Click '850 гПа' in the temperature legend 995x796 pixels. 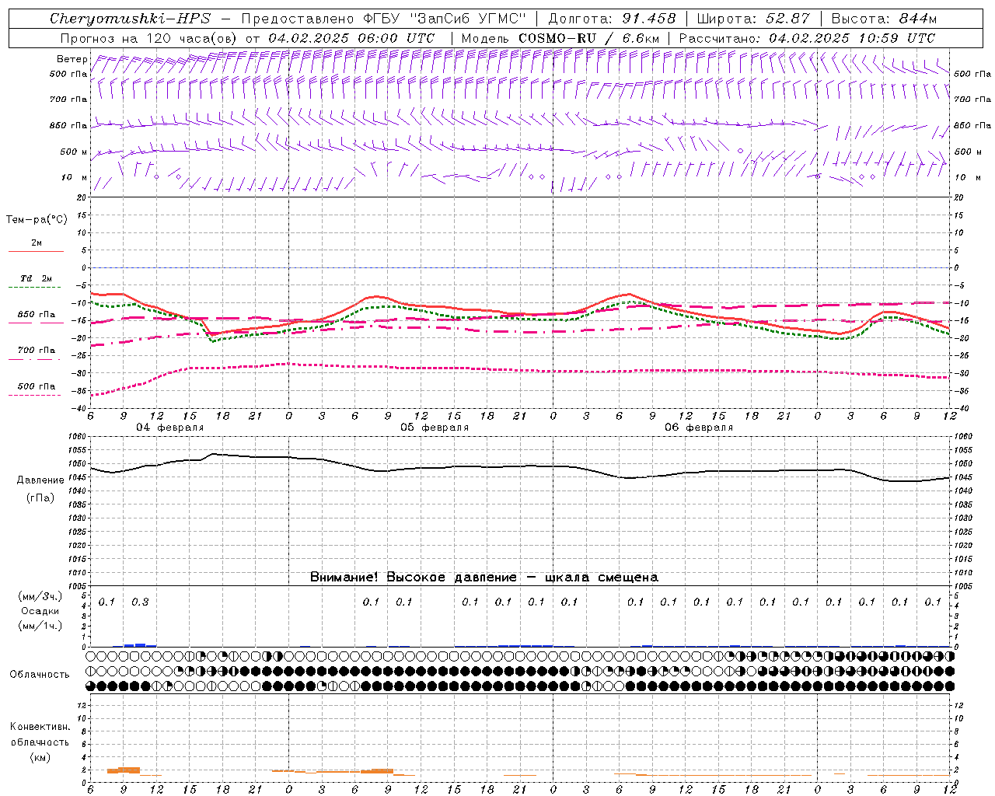[x=37, y=315]
